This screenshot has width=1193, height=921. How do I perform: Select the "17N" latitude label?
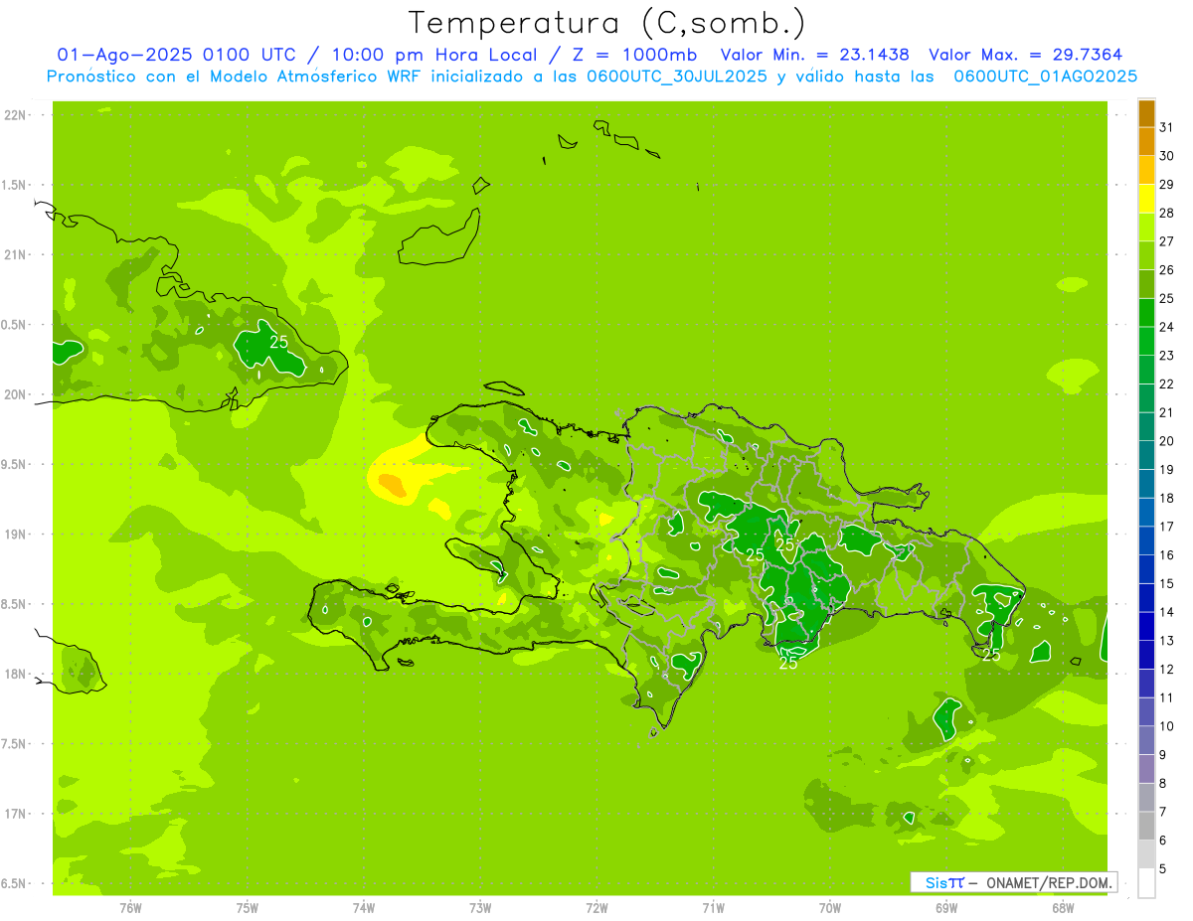tap(17, 814)
